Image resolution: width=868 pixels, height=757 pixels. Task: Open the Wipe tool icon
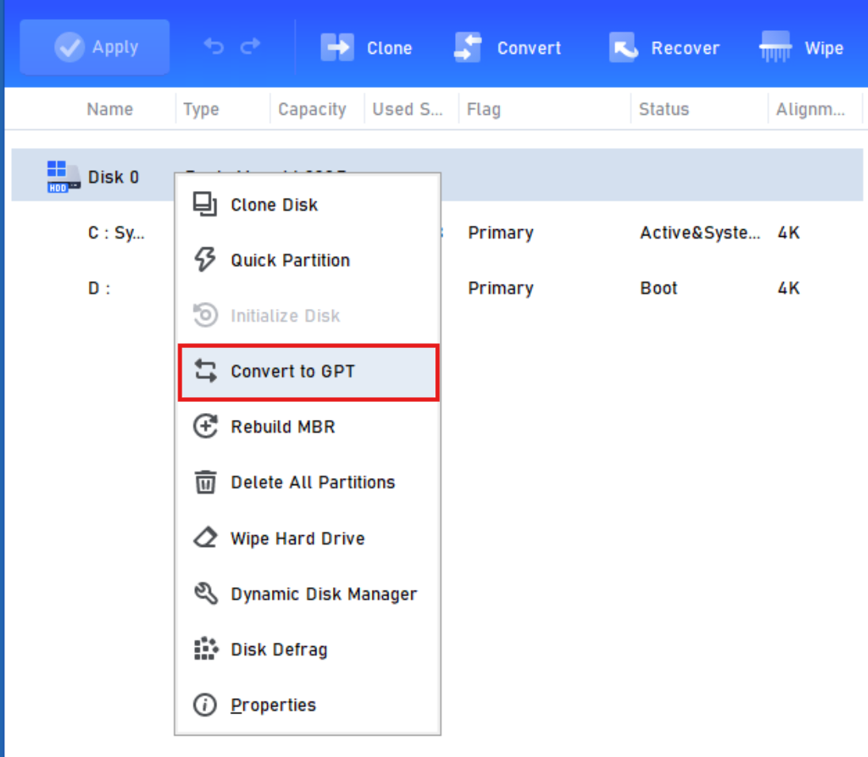tap(775, 48)
